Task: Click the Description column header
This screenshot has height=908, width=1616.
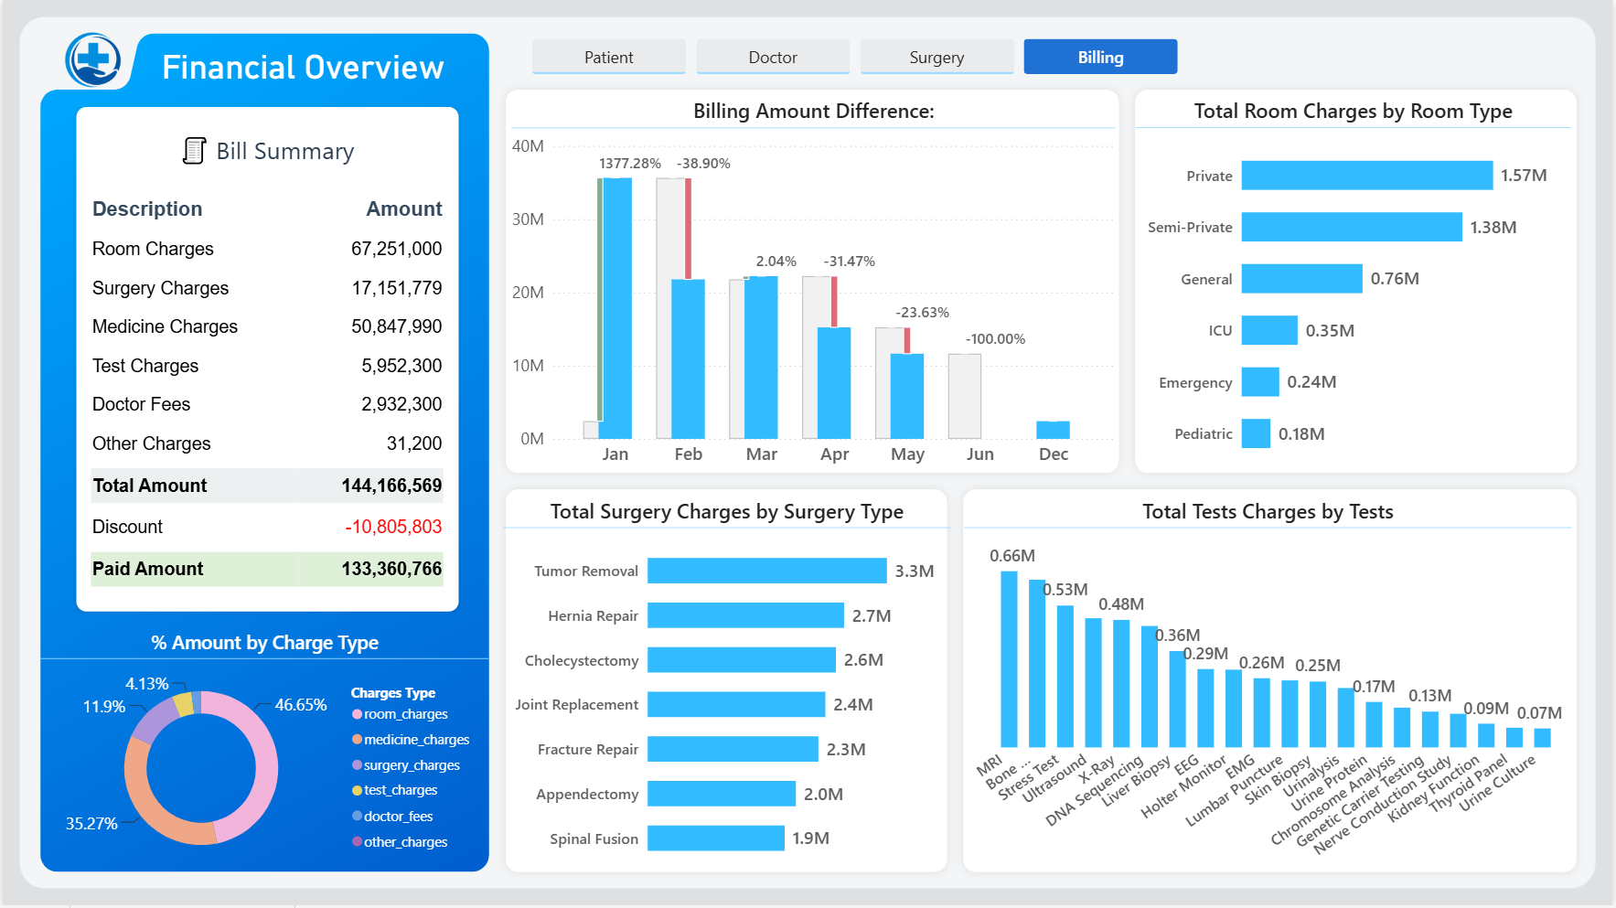Action: pyautogui.click(x=147, y=208)
